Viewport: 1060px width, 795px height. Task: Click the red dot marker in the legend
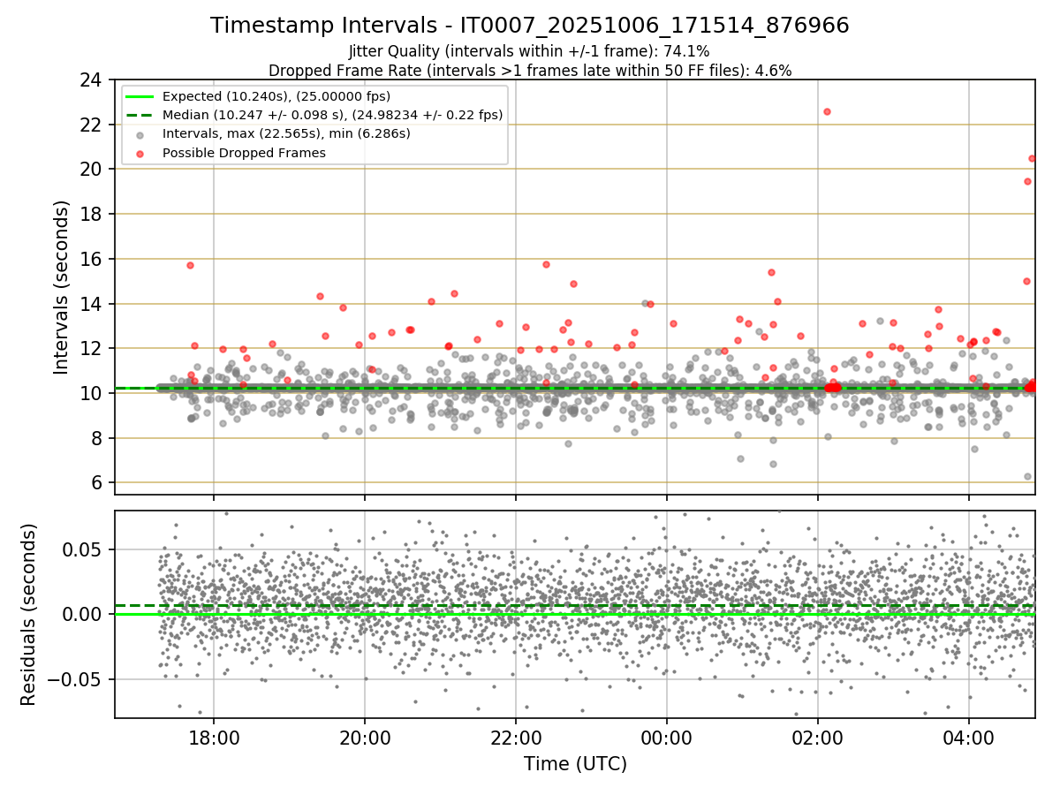click(141, 153)
